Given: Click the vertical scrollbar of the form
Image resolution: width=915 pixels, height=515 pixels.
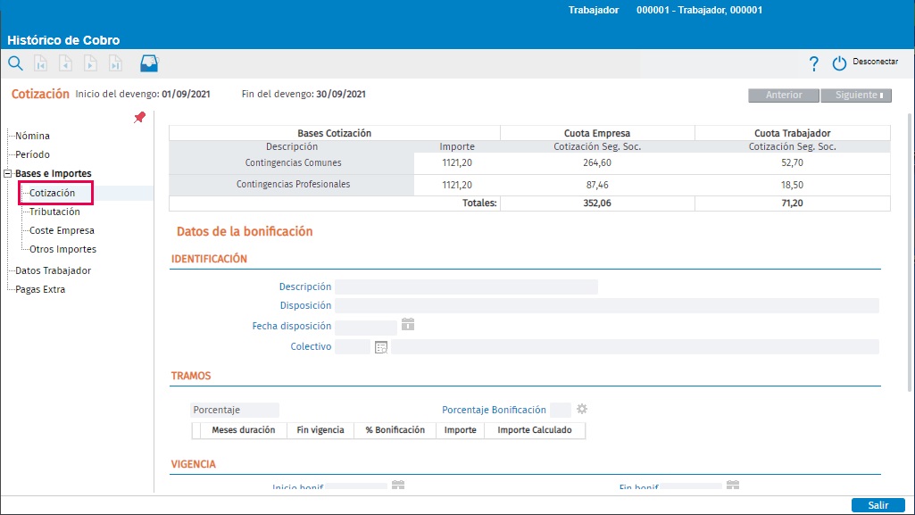Looking at the screenshot, I should click(911, 251).
